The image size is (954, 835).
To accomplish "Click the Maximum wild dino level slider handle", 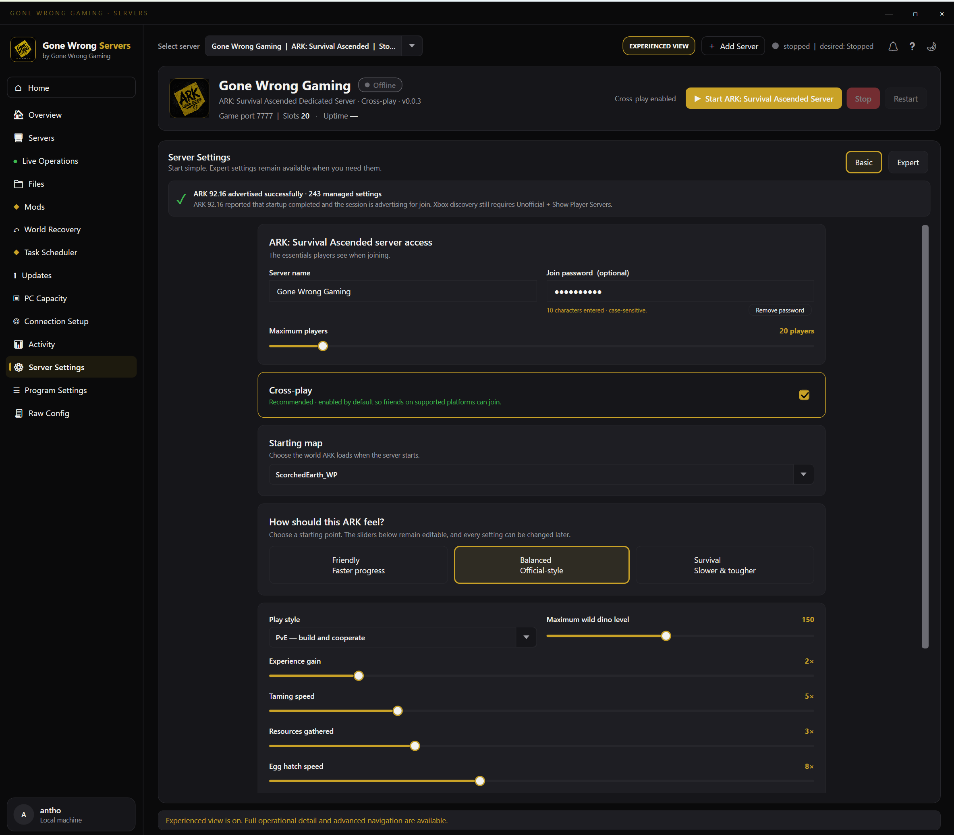I will [666, 636].
